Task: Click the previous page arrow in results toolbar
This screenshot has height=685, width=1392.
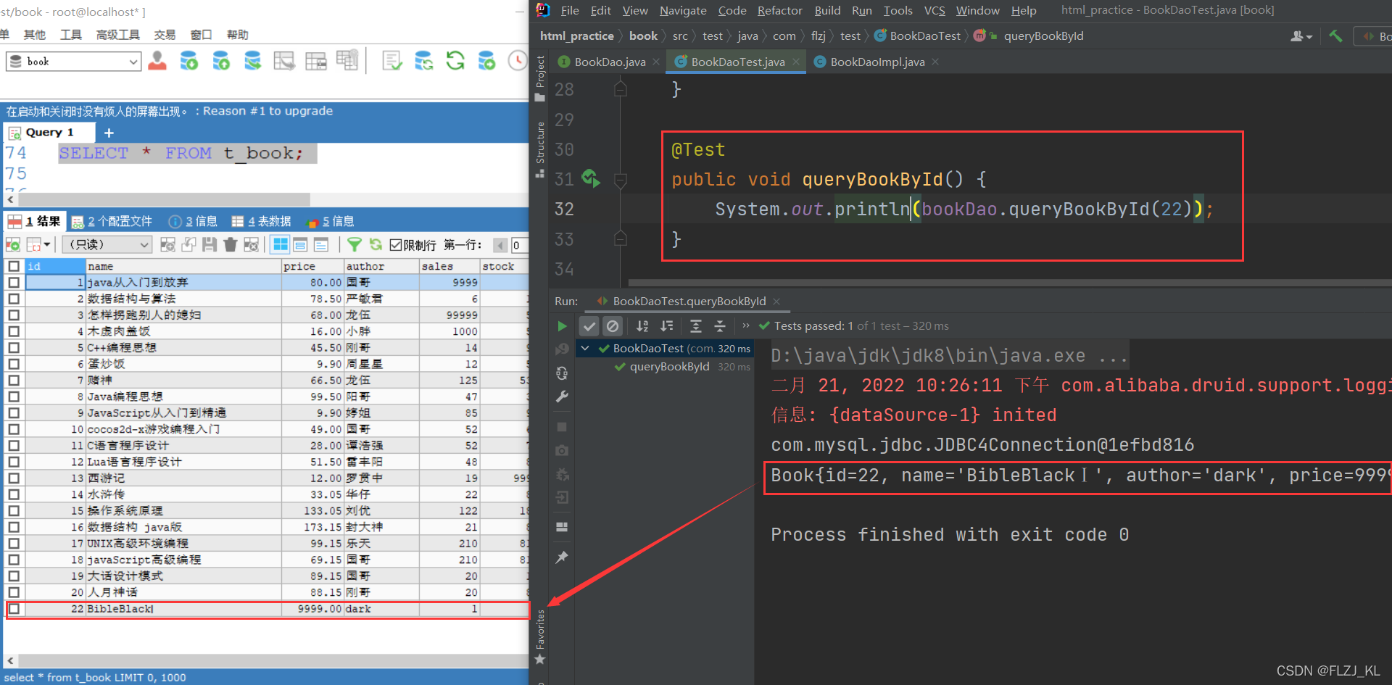Action: pyautogui.click(x=501, y=245)
